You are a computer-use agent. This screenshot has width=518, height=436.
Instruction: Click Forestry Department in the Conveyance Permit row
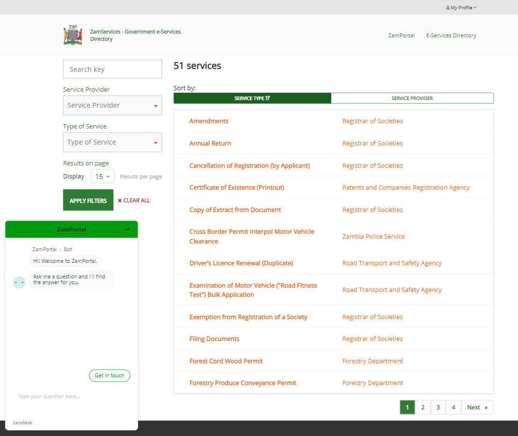[x=372, y=383]
